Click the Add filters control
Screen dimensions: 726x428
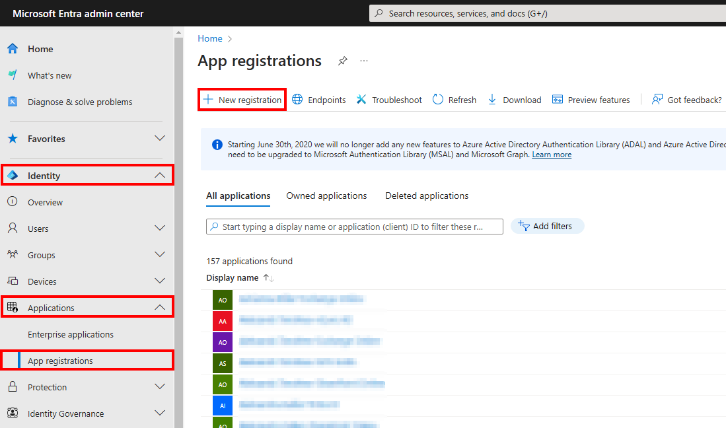tap(547, 226)
